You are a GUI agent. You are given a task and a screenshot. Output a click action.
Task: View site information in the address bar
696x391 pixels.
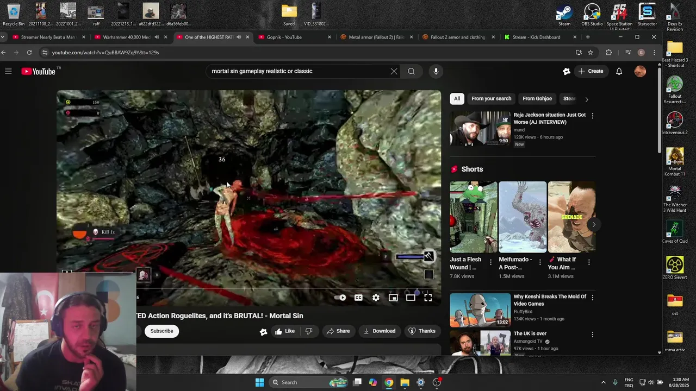45,53
